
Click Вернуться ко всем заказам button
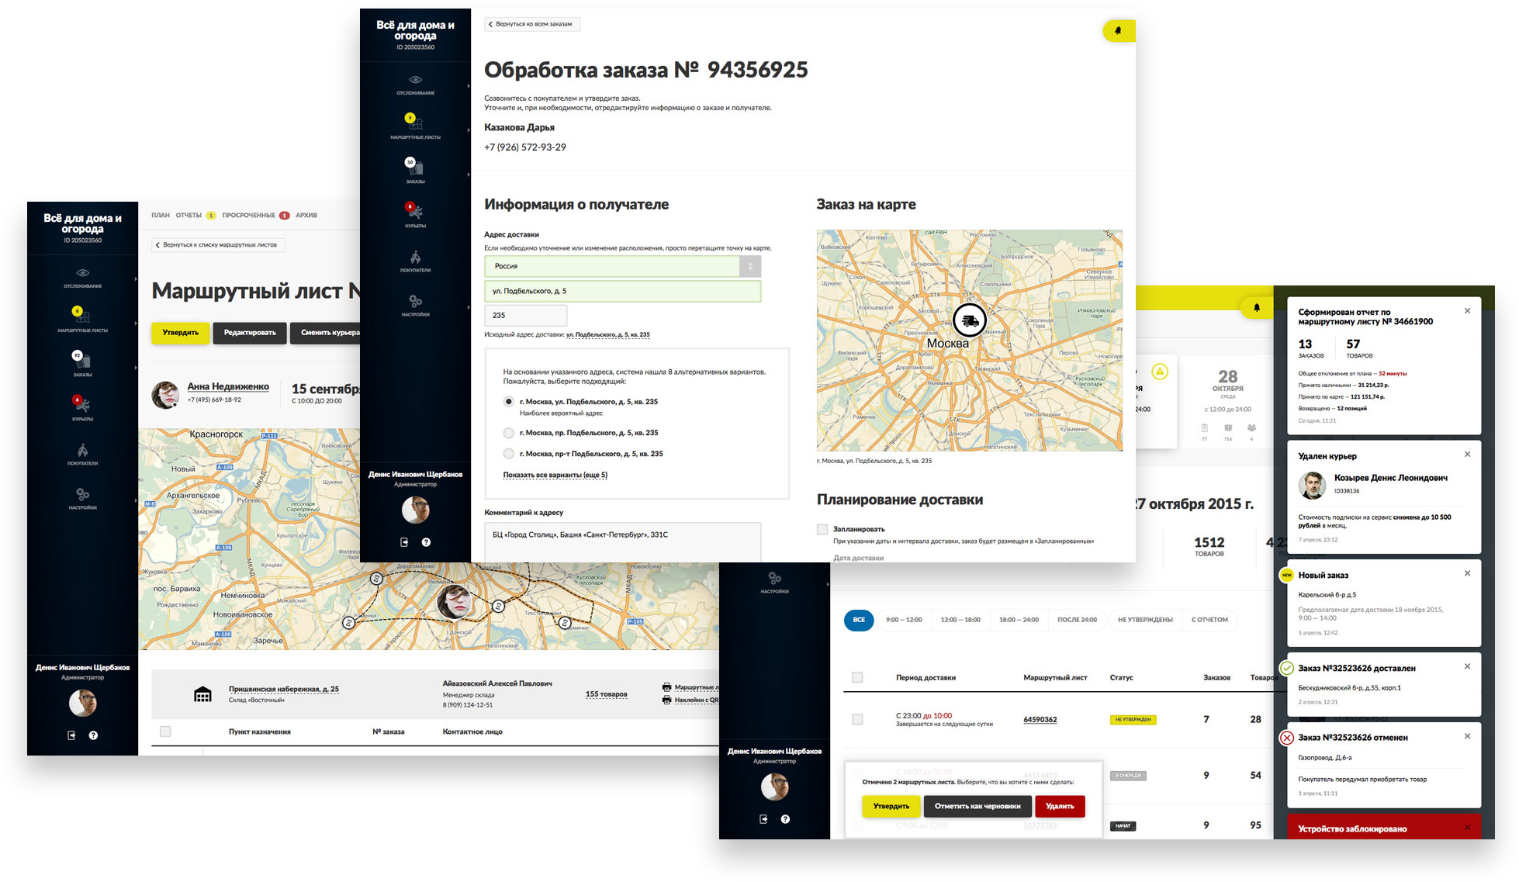point(532,24)
